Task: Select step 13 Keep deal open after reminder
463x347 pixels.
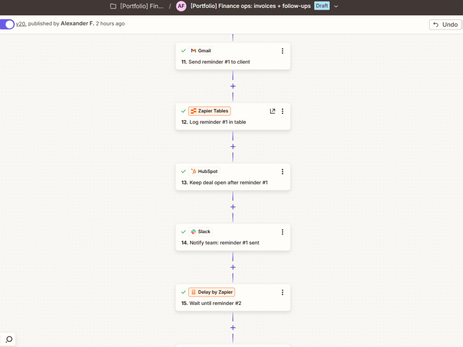Action: point(233,177)
